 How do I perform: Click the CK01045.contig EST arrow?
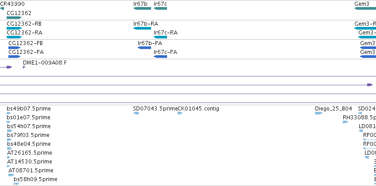180,113
